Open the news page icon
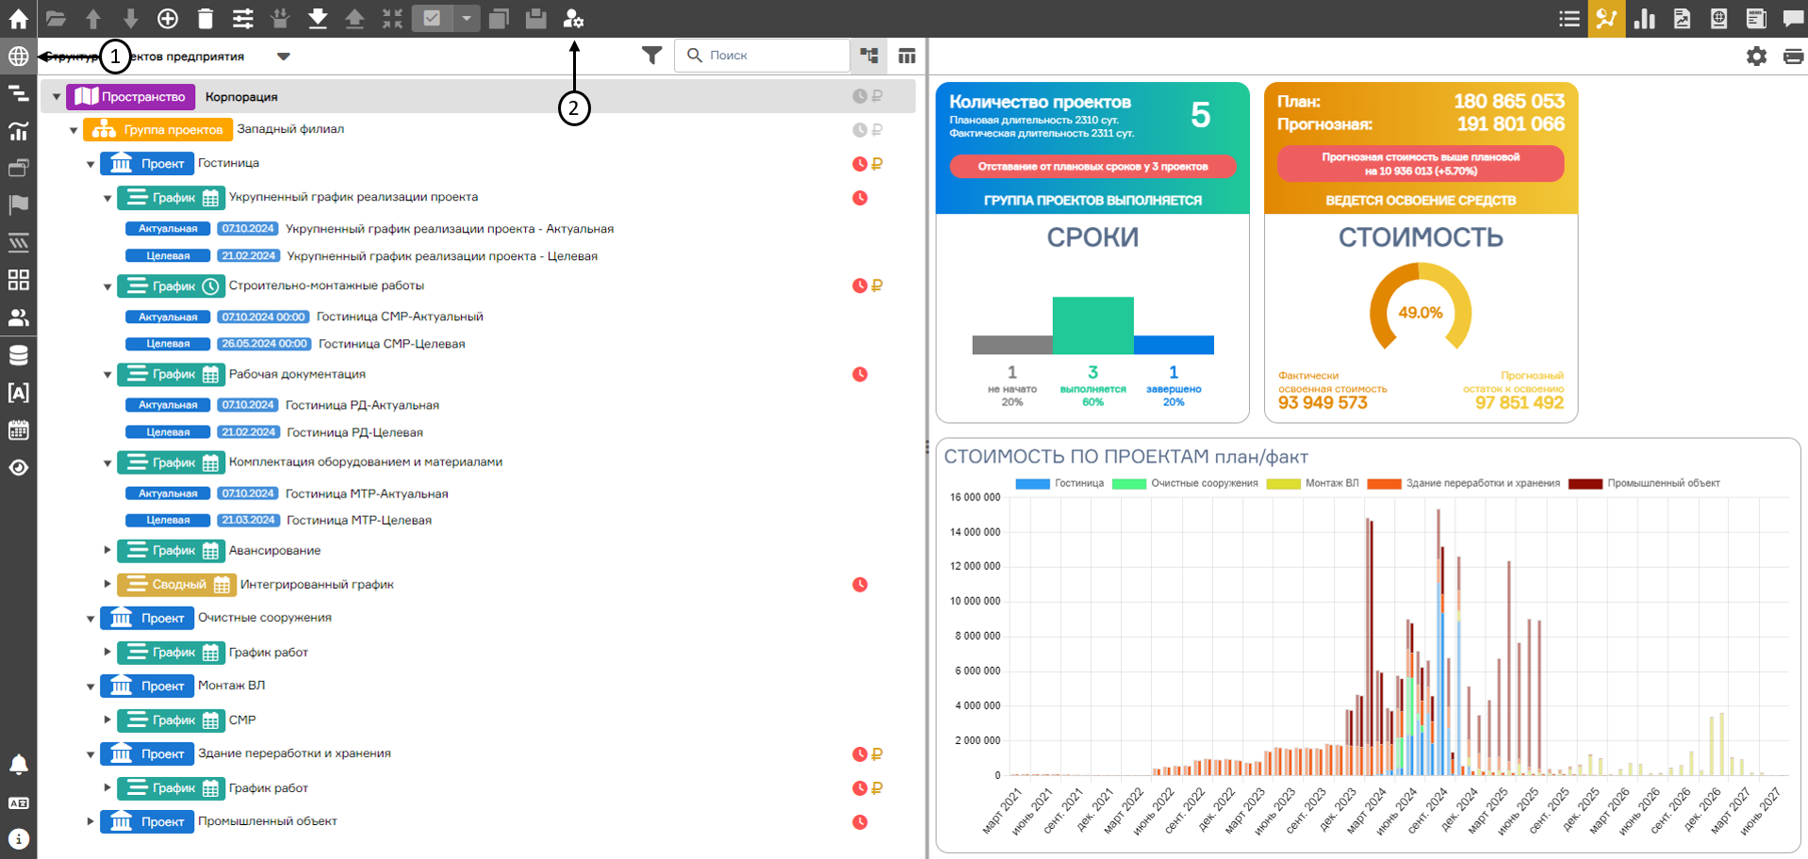This screenshot has height=859, width=1808. (x=1756, y=18)
